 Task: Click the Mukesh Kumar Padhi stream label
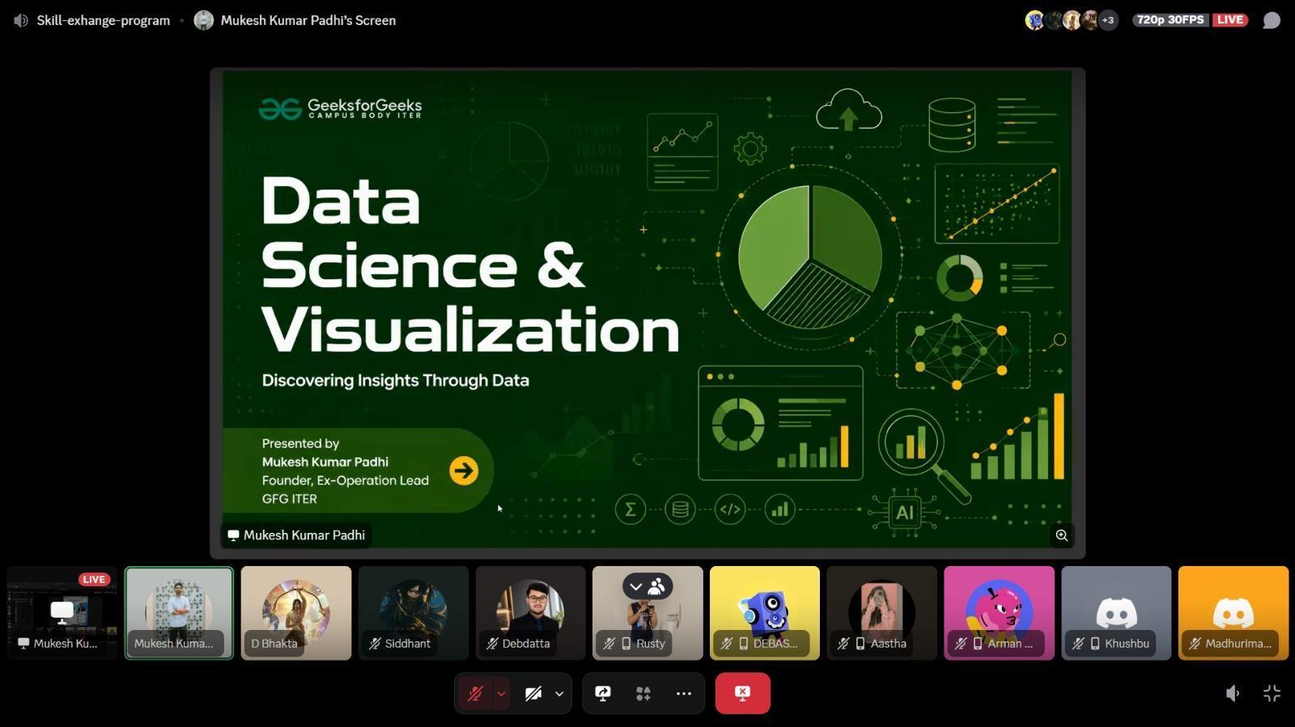(x=296, y=535)
